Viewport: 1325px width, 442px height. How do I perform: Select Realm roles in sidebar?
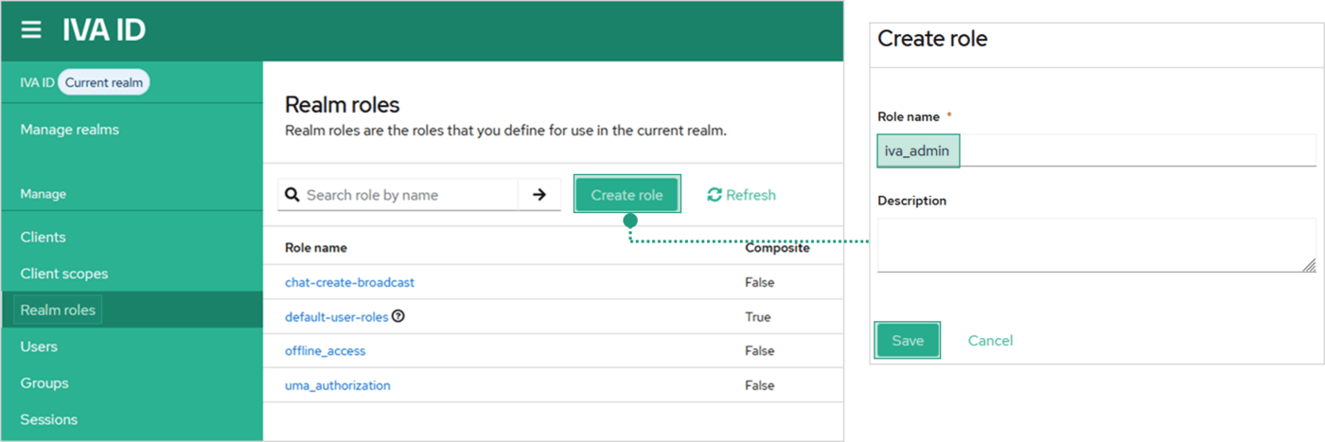click(x=59, y=309)
